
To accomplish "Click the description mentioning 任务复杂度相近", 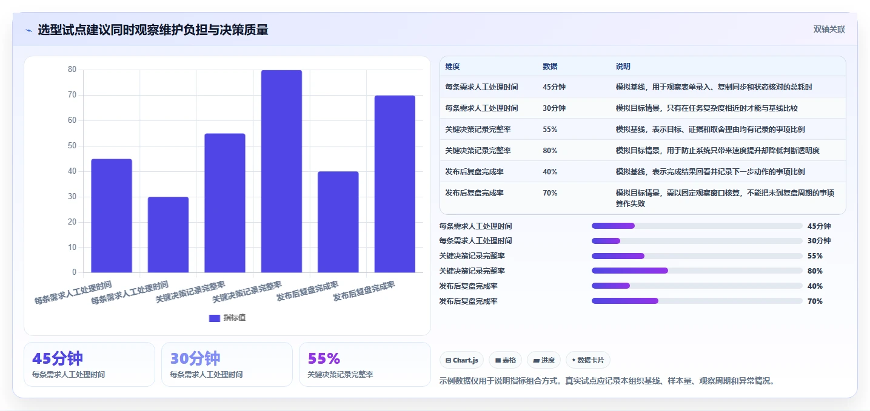I will tap(706, 108).
